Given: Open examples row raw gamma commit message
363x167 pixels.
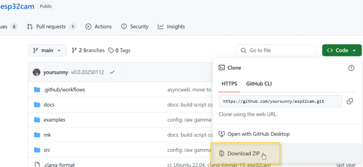Looking at the screenshot, I should [189, 120].
